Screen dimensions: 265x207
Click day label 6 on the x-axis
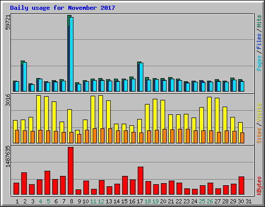56,201
